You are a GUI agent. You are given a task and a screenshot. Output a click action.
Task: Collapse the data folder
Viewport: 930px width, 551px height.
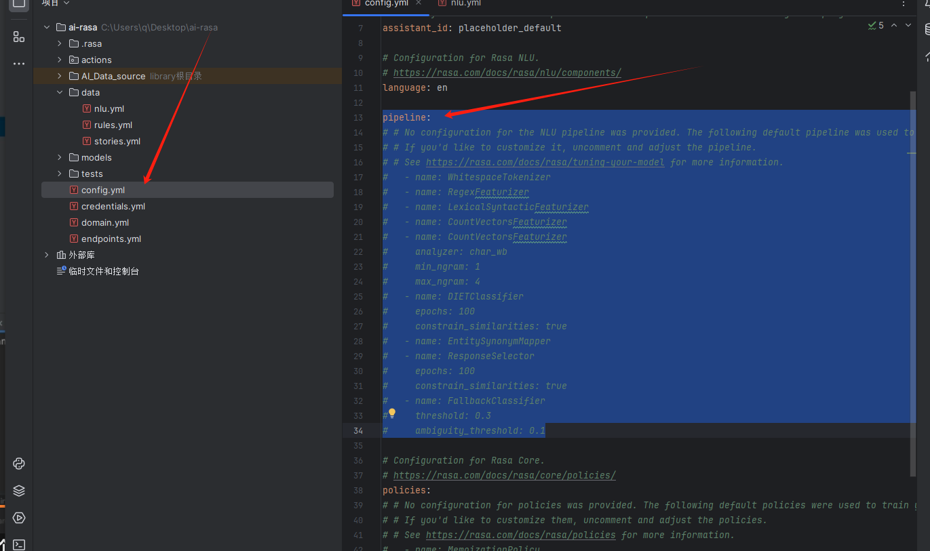point(60,92)
